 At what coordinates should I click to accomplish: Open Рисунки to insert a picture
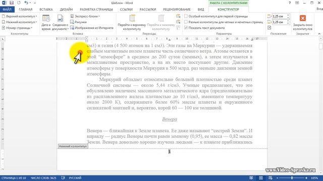pos(78,22)
